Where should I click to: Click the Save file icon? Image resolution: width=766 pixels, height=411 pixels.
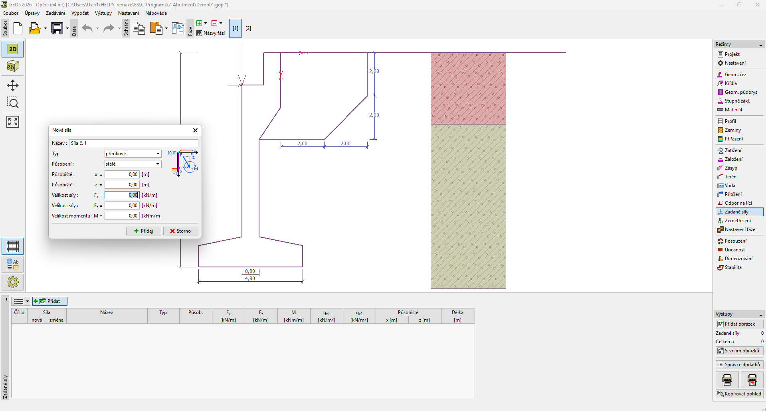click(57, 28)
